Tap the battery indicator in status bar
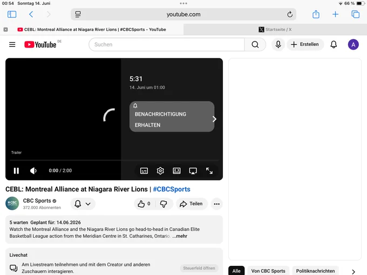The image size is (367, 275). pyautogui.click(x=359, y=3)
